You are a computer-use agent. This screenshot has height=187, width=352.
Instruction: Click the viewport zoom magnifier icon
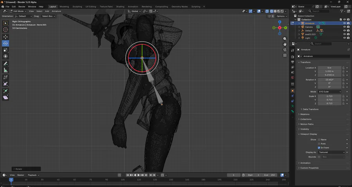tap(285, 39)
